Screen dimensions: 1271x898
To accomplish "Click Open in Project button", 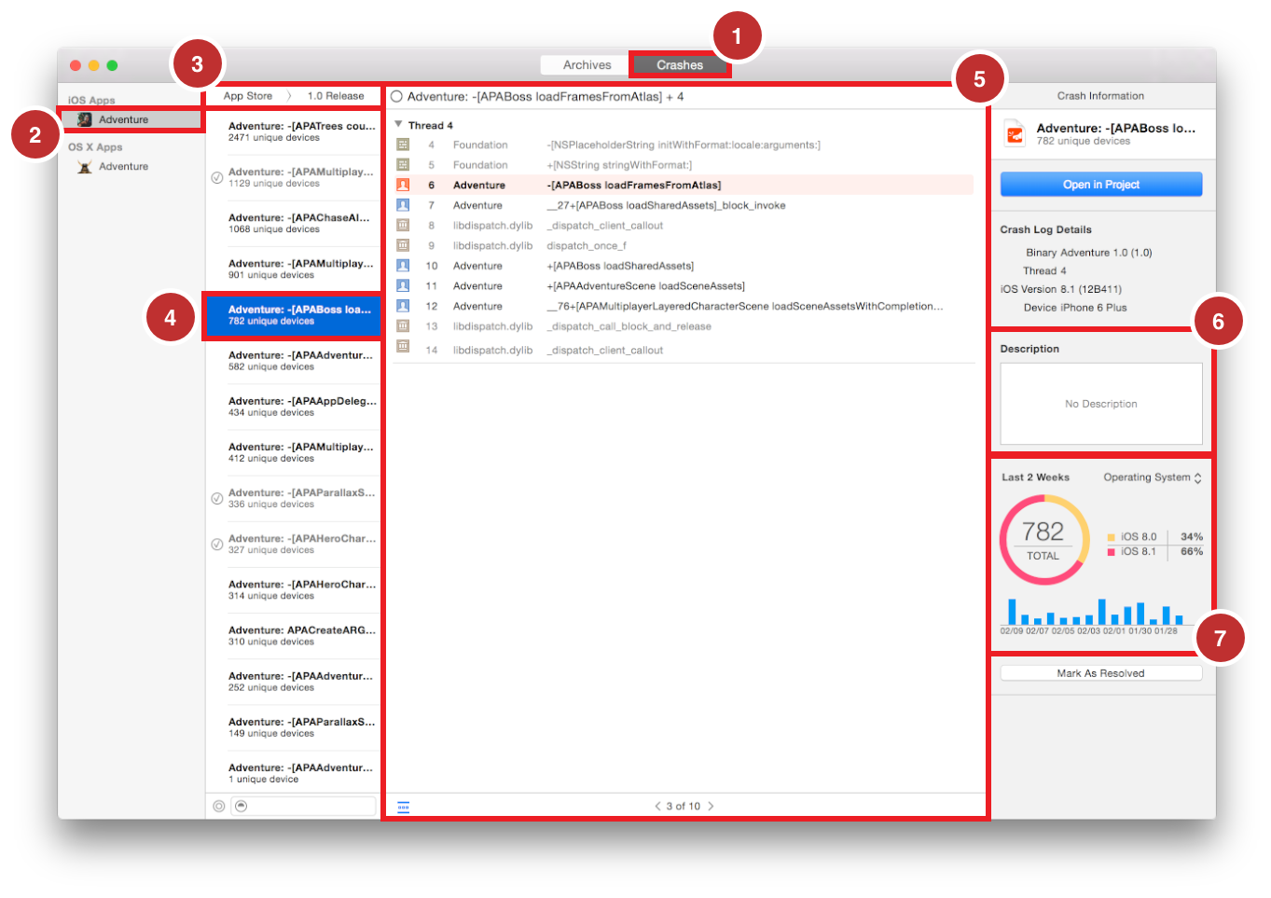I will (x=1101, y=185).
